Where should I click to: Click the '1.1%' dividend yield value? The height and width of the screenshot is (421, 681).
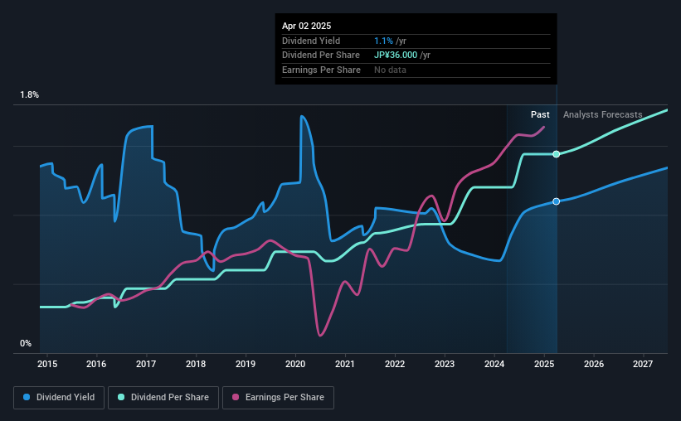coord(383,41)
